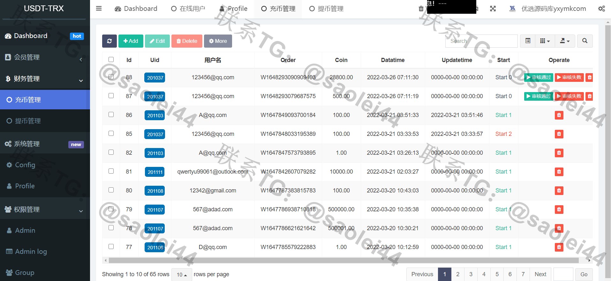This screenshot has height=281, width=611.
Task: Click the Uid badge 201108
Action: pos(155,191)
